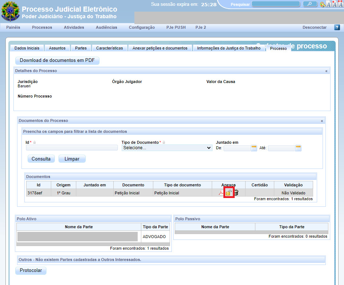This screenshot has width=344, height=285.
Task: Open the PDF icon for Petição Inicial
Action: (x=221, y=193)
